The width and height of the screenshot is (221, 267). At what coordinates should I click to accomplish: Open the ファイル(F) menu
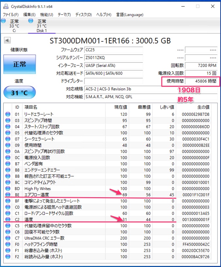point(10,15)
